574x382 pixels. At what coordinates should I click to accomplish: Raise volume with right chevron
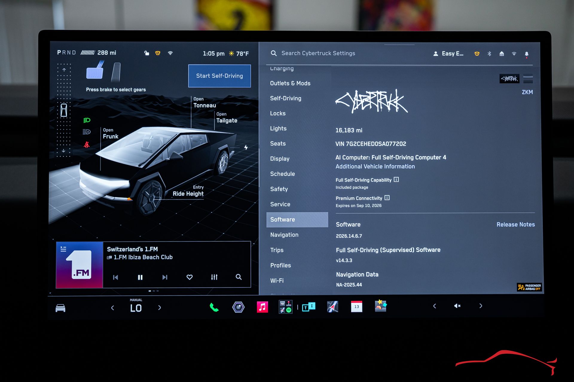click(481, 306)
